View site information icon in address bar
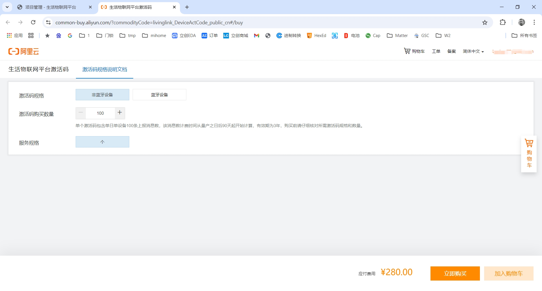Screen dimensions: 542x291 [x=48, y=22]
